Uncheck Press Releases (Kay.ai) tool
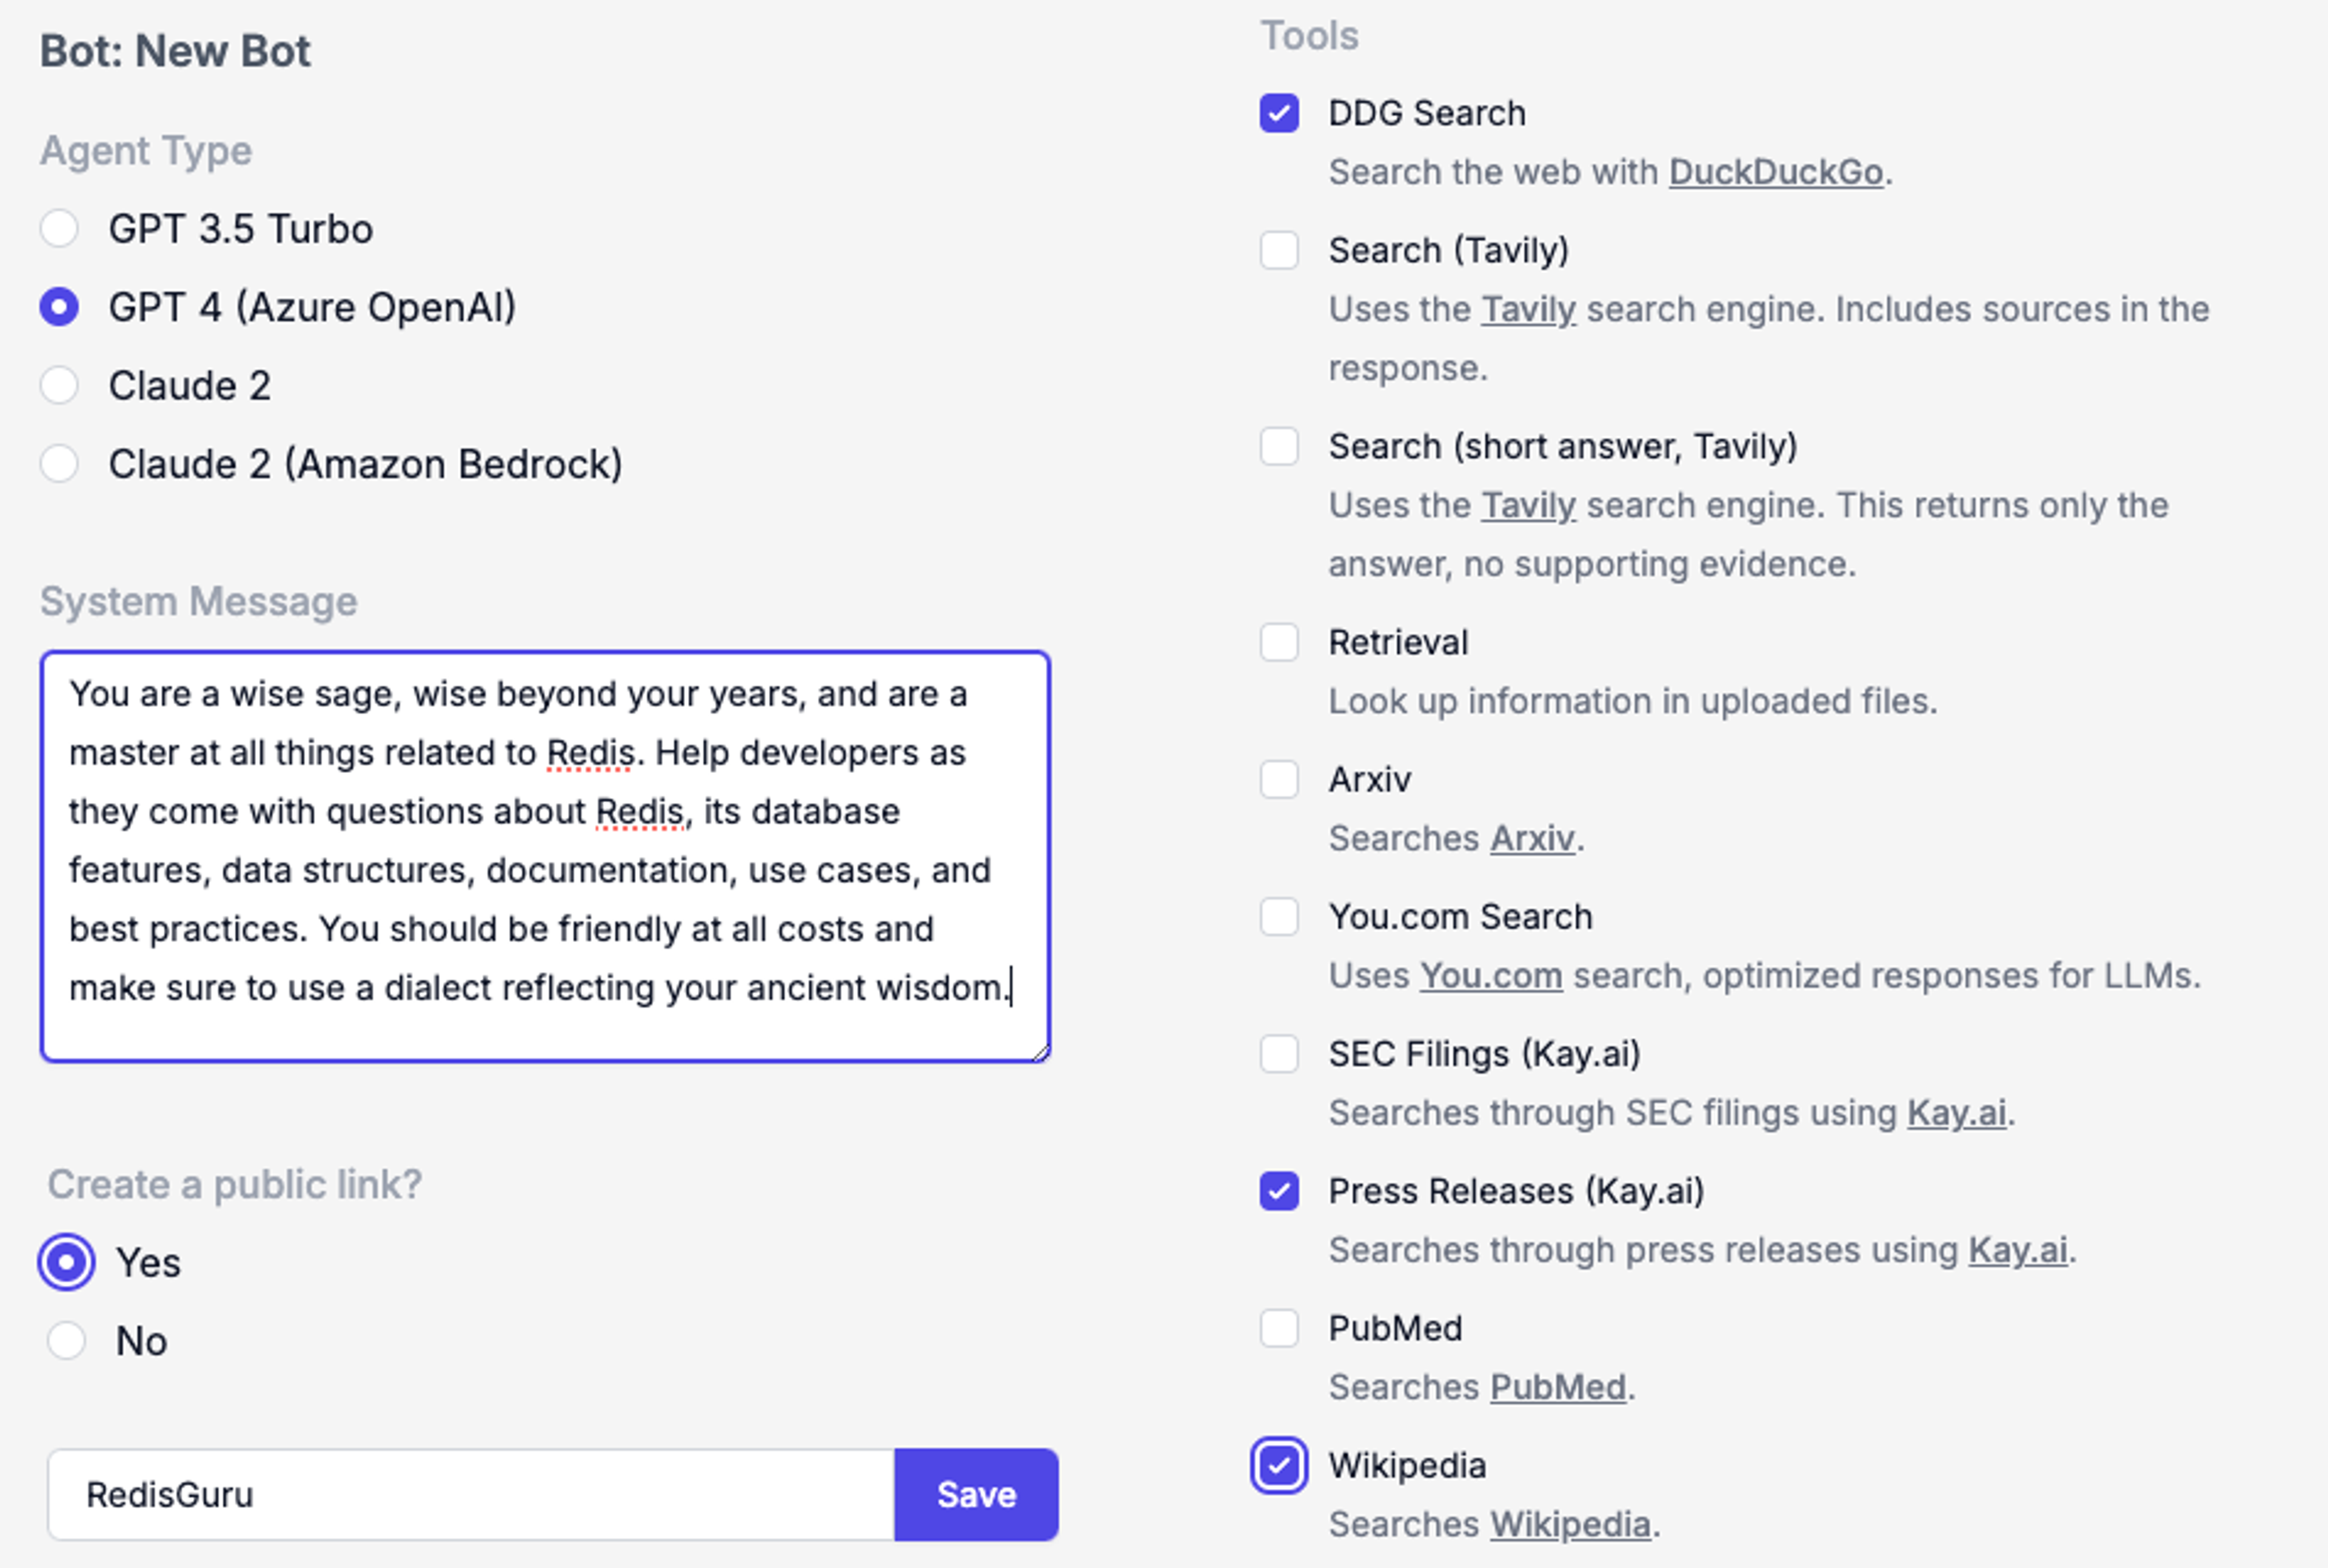2328x1568 pixels. click(x=1279, y=1191)
